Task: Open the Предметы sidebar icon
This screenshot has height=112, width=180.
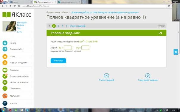Action: [5, 70]
